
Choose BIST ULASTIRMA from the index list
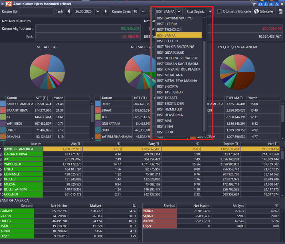[x=179, y=115]
